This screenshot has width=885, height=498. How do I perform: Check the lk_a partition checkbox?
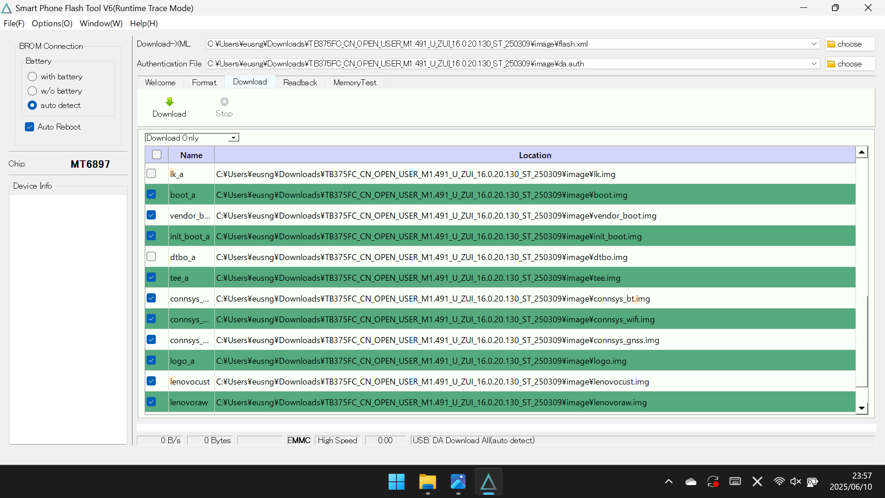pyautogui.click(x=151, y=174)
